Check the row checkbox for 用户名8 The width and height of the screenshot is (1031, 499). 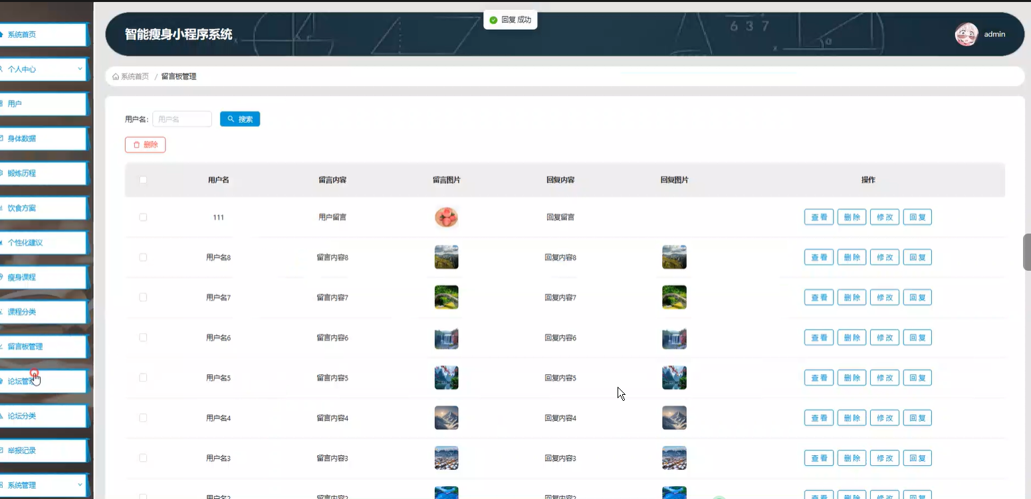[x=143, y=257]
